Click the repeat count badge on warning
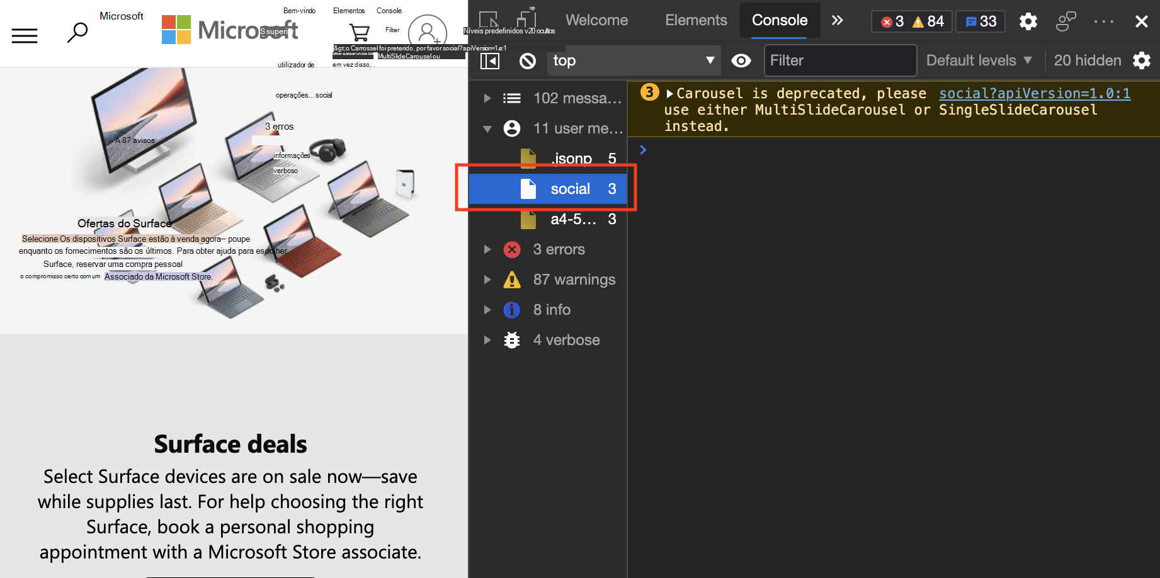Screen dimensions: 1160x578 (x=649, y=93)
